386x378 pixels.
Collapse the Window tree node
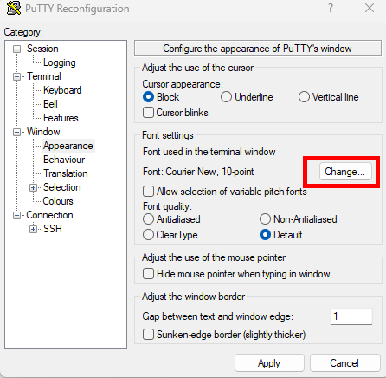tap(16, 132)
